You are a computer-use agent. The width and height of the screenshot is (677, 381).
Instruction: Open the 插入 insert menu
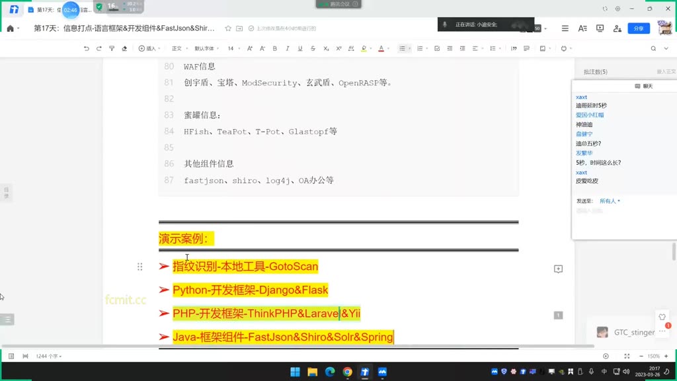click(149, 48)
